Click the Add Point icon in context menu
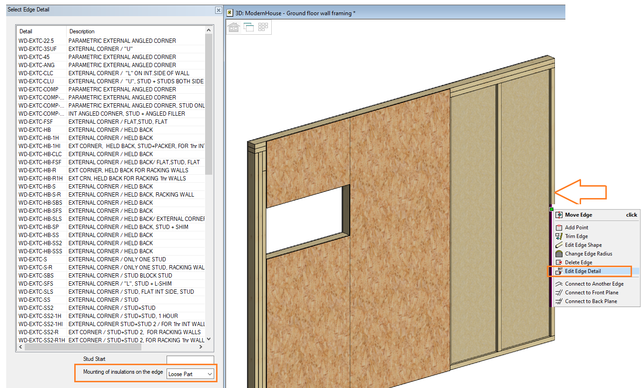The height and width of the screenshot is (388, 642). 559,228
